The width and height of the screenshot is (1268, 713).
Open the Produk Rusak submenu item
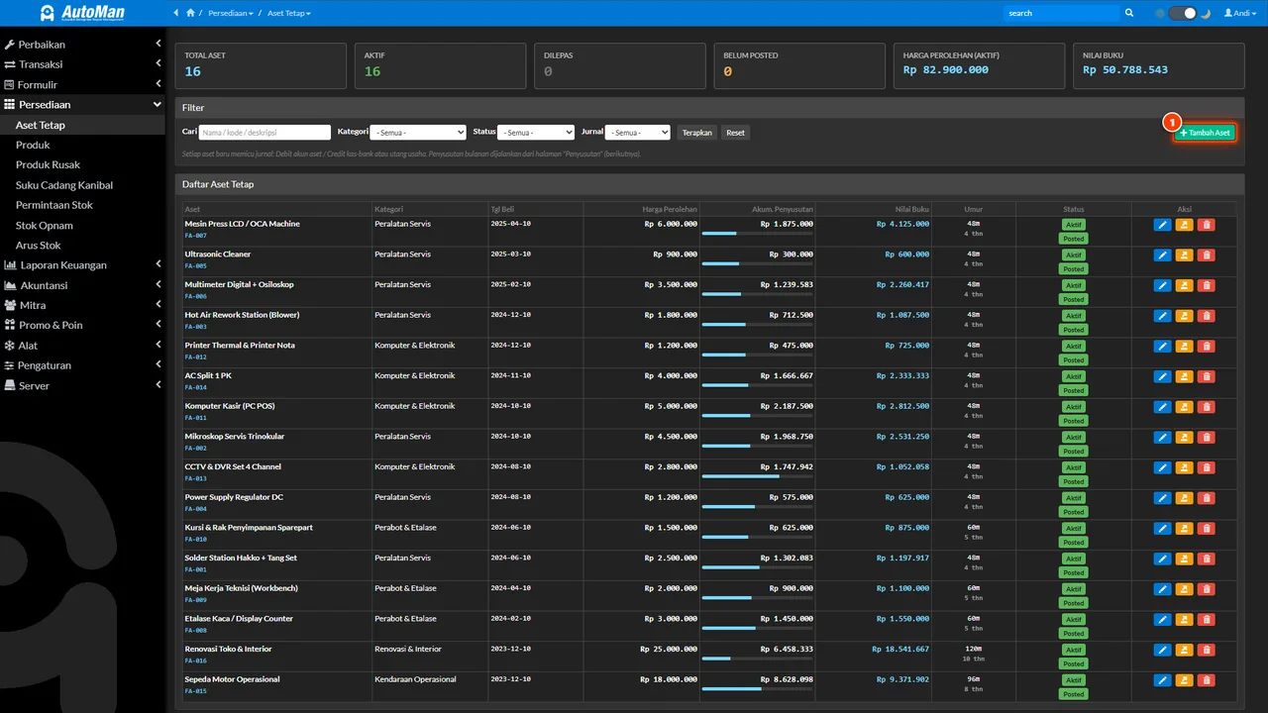click(48, 164)
